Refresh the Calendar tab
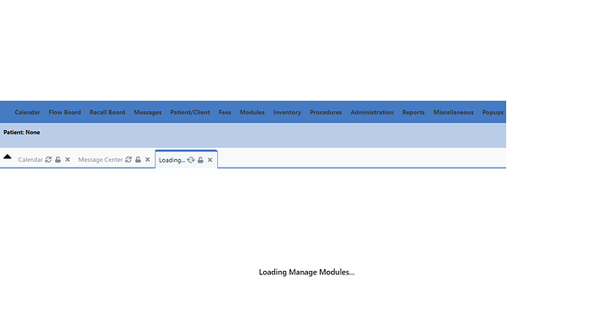This screenshot has width=595, height=333. click(48, 159)
